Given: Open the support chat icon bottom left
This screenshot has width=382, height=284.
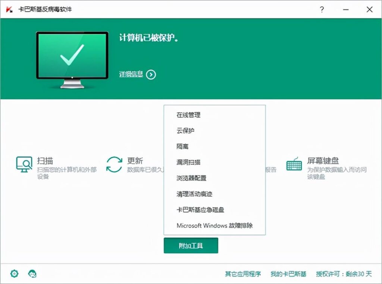Looking at the screenshot, I should pyautogui.click(x=32, y=274).
